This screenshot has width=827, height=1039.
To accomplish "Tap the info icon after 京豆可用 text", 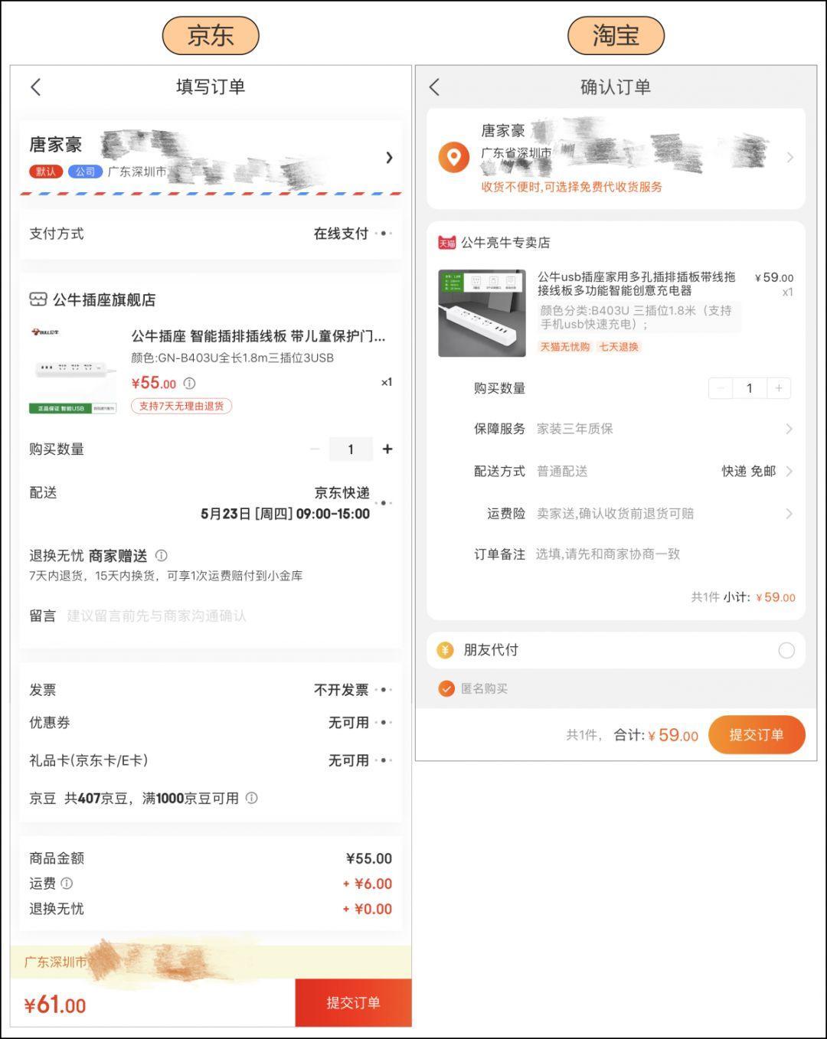I will (x=251, y=799).
